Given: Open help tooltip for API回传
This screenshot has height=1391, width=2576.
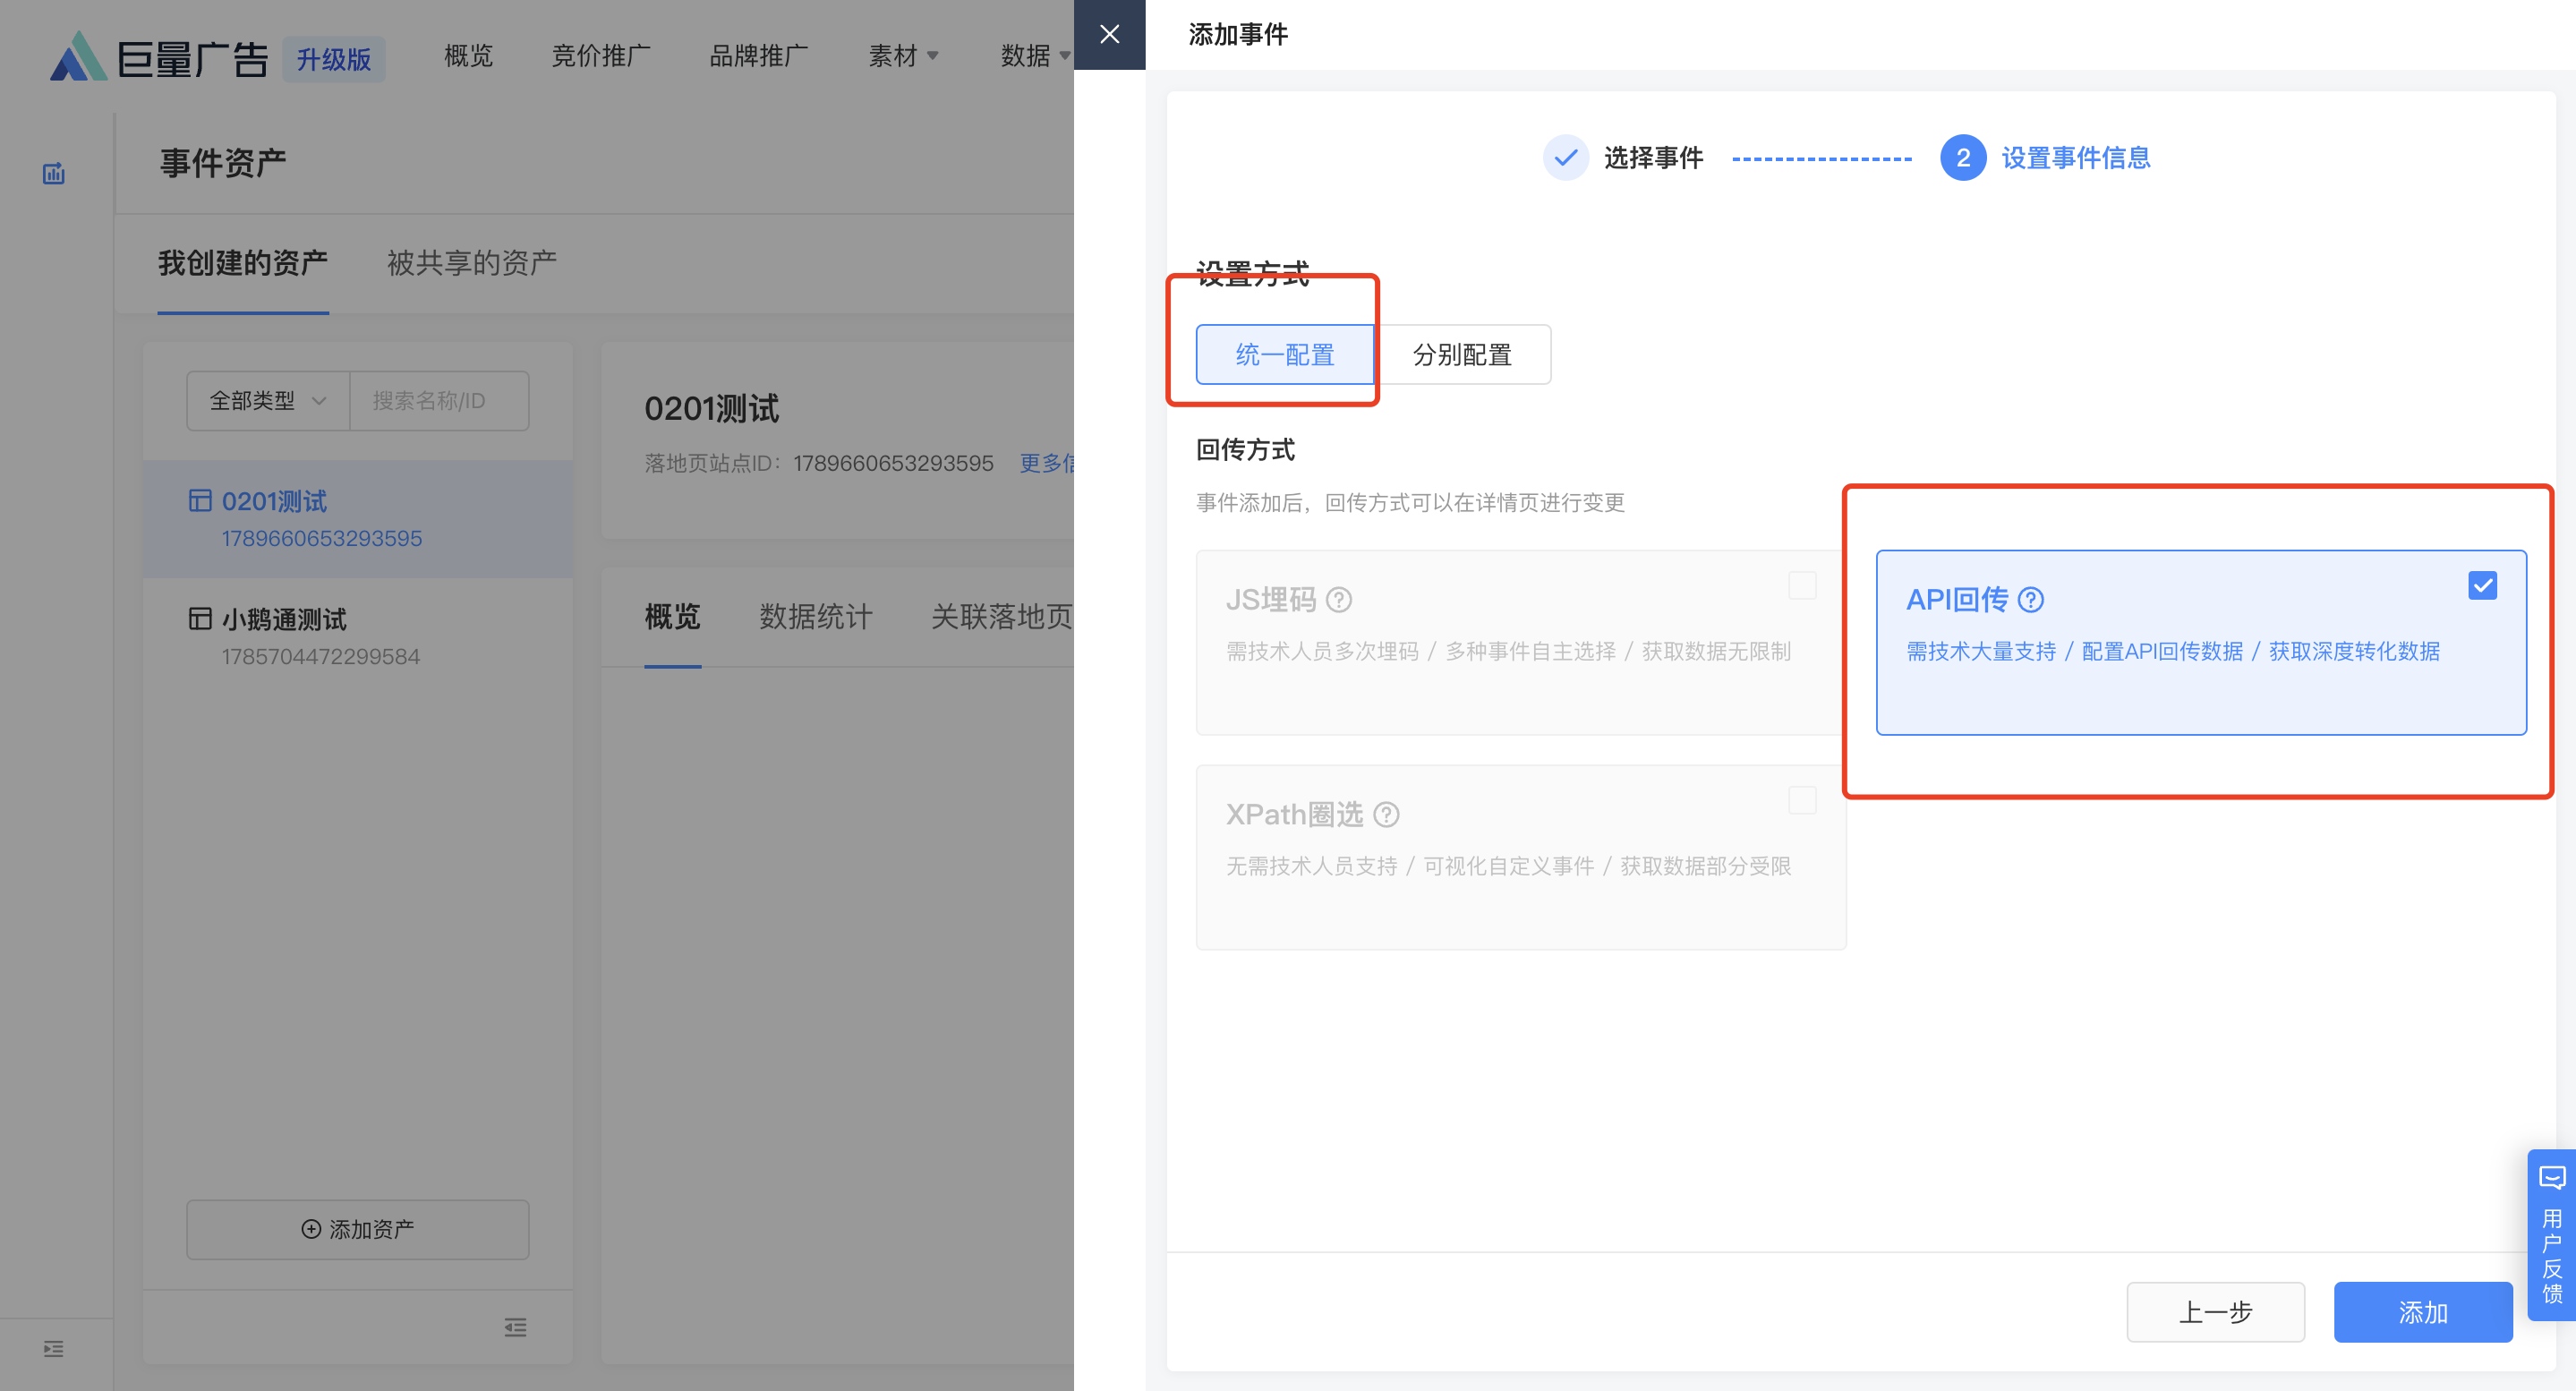Looking at the screenshot, I should [x=2031, y=599].
